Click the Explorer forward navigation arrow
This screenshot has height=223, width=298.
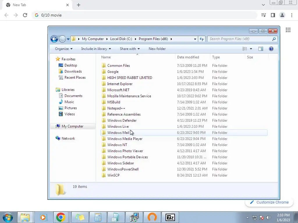(62, 39)
